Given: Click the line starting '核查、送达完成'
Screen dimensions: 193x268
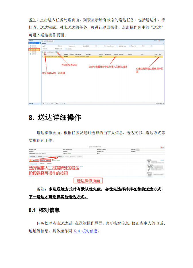Looking at the screenshot, I should (x=97, y=27).
